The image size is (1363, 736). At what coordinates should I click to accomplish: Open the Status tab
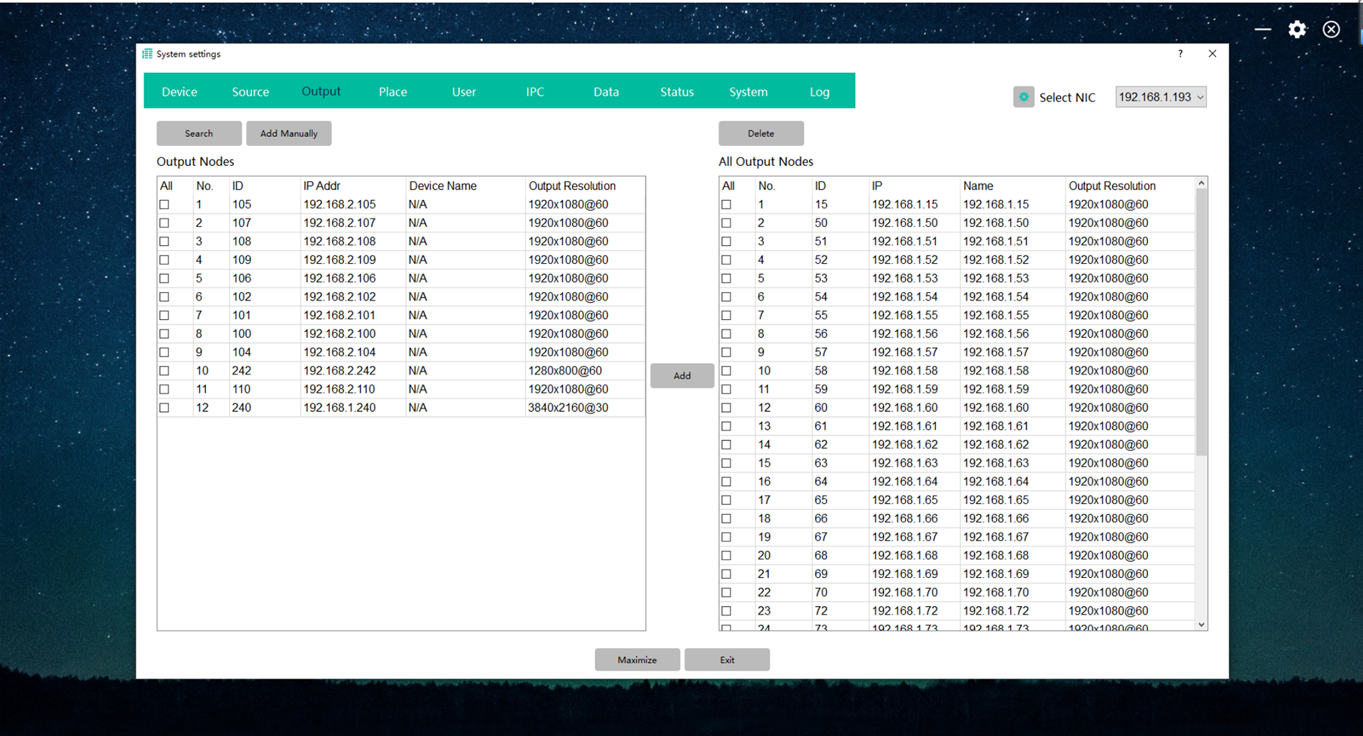[677, 92]
